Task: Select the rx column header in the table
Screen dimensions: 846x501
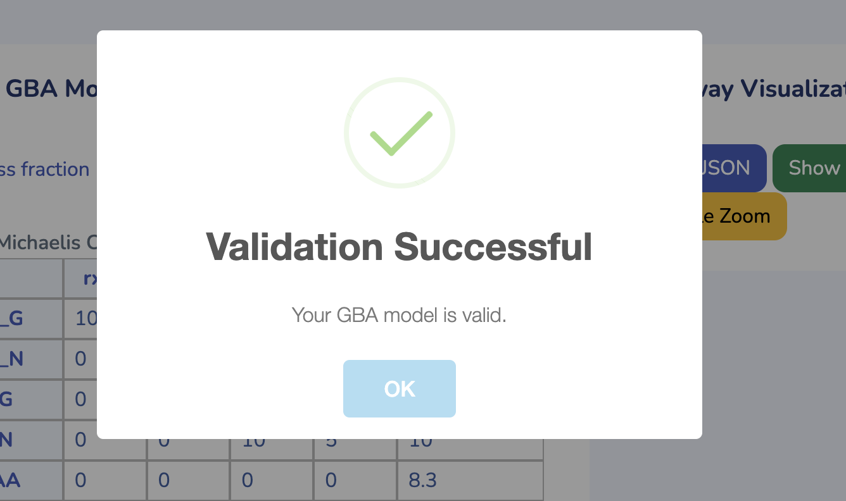Action: [92, 278]
